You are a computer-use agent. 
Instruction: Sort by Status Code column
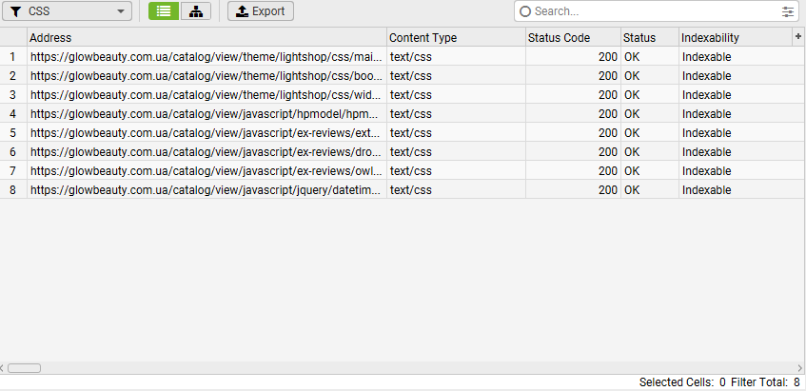pyautogui.click(x=572, y=37)
